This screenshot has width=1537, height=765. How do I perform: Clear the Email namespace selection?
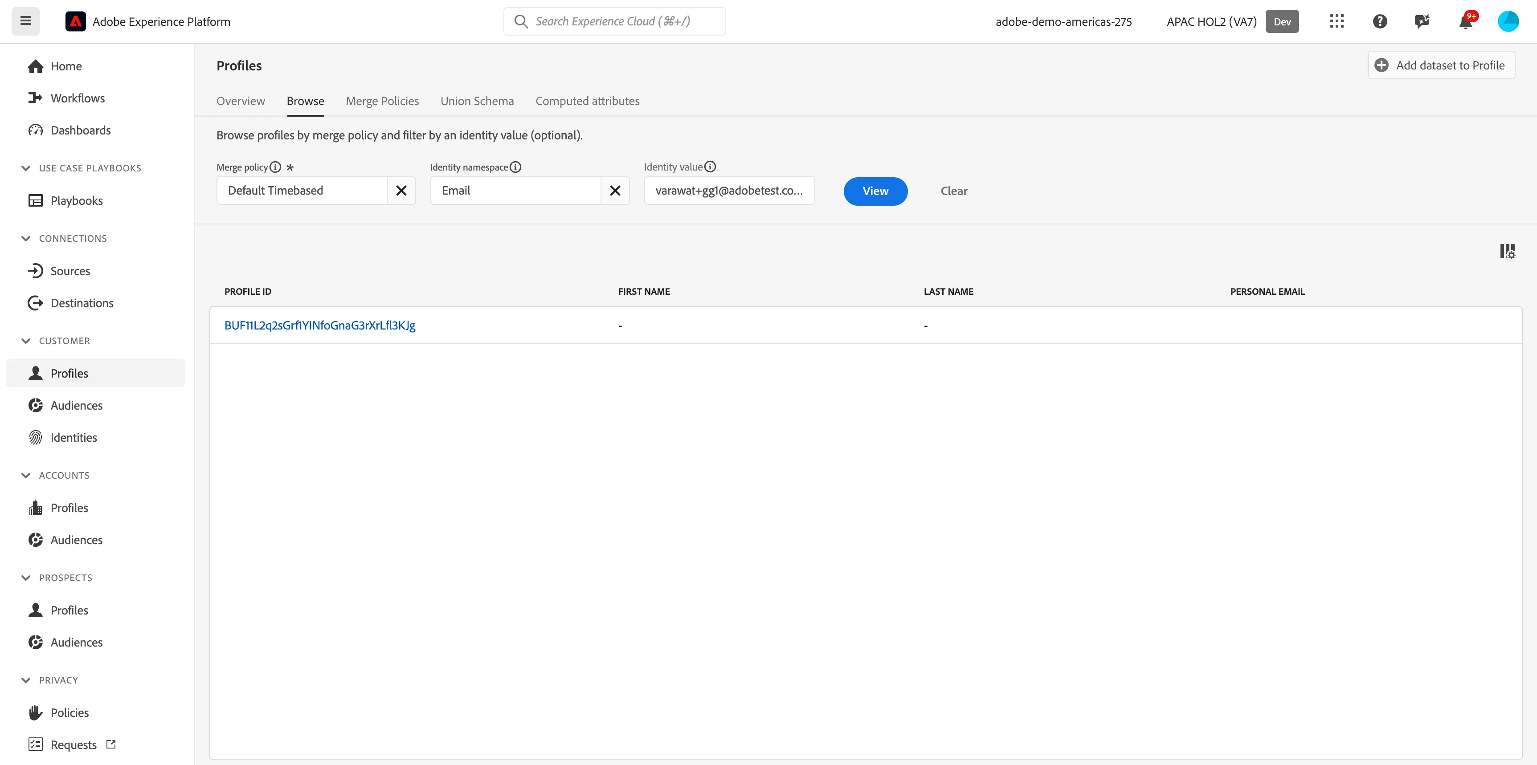tap(615, 191)
